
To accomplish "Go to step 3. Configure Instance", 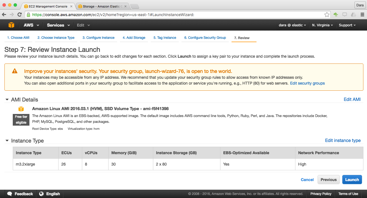I will tap(99, 38).
